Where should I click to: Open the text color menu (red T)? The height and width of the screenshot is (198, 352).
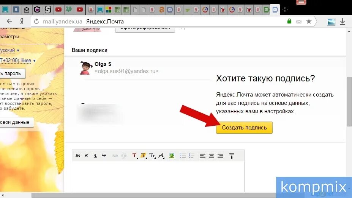click(135, 156)
